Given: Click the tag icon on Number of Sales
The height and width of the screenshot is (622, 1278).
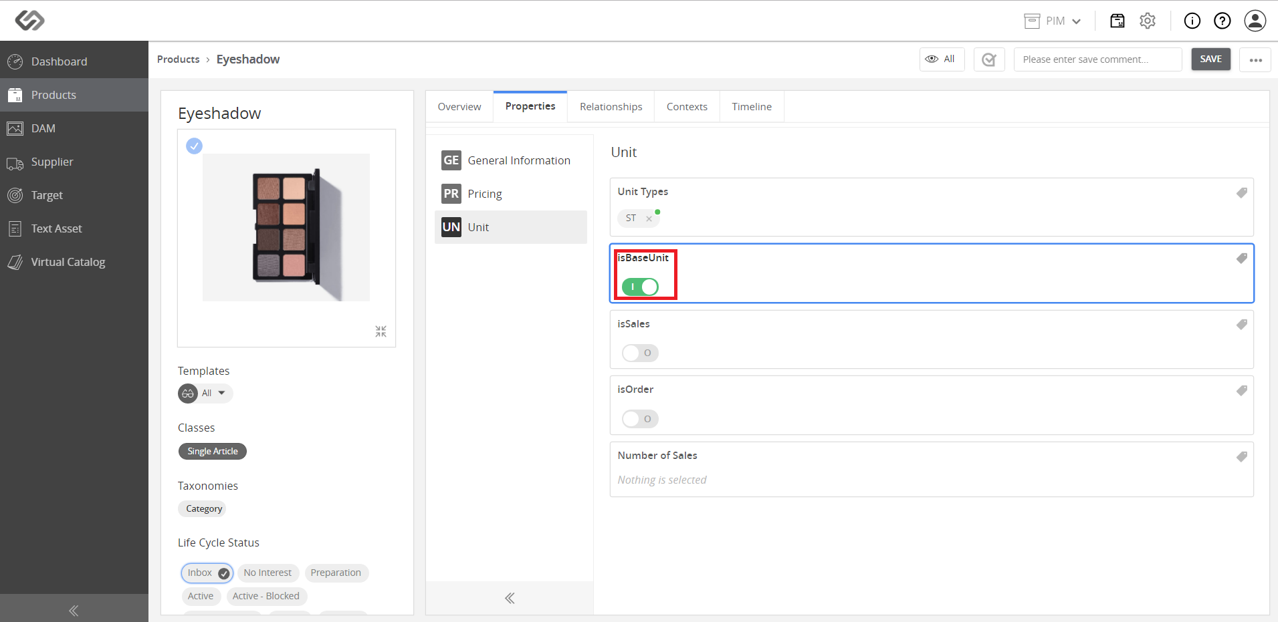Looking at the screenshot, I should [1242, 456].
